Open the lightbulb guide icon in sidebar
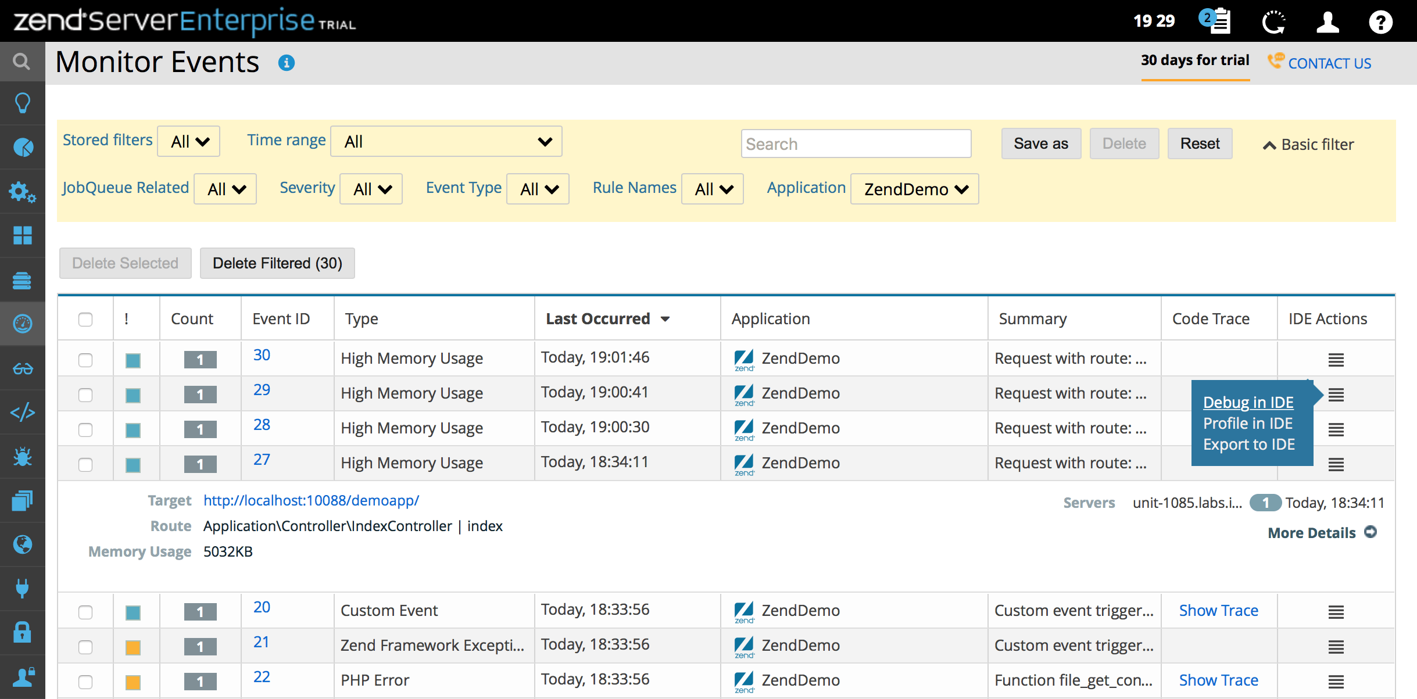 point(22,103)
